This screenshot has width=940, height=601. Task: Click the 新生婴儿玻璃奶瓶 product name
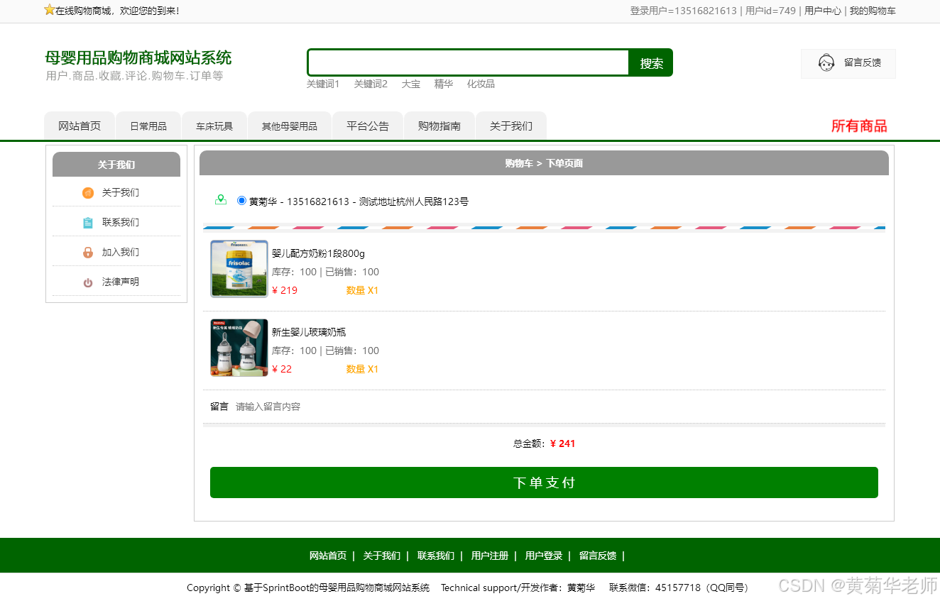[309, 332]
